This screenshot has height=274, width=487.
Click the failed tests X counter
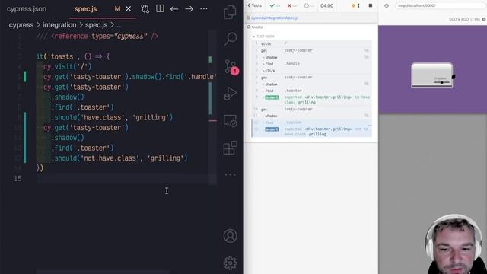point(292,5)
